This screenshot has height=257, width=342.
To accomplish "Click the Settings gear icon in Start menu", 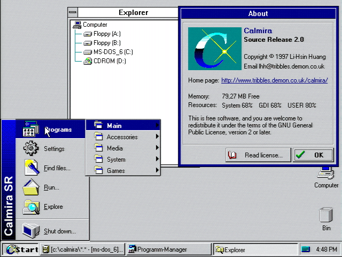I will tap(31, 148).
